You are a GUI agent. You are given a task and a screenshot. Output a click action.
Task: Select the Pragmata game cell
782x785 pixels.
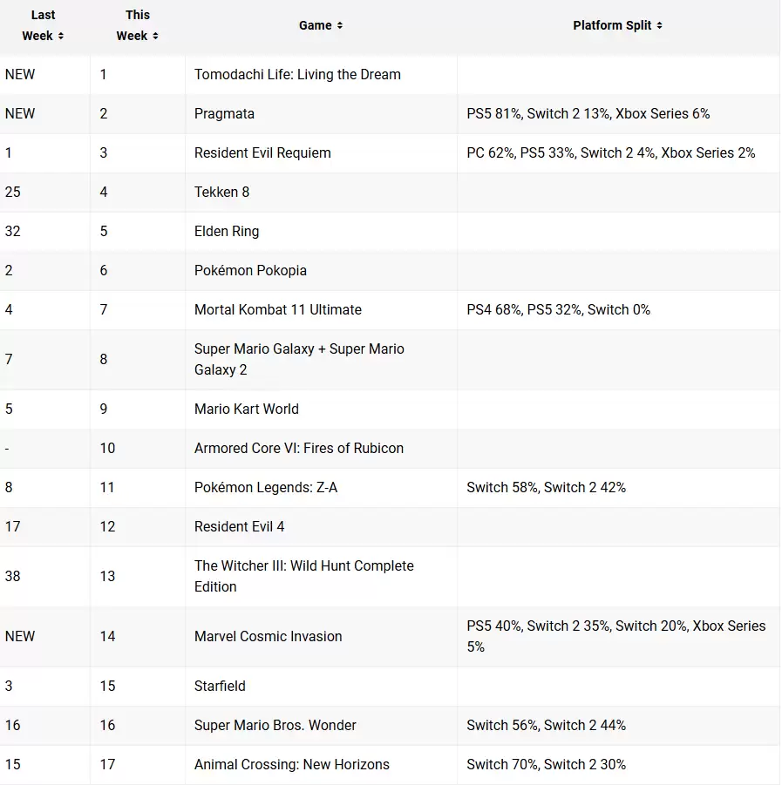224,114
